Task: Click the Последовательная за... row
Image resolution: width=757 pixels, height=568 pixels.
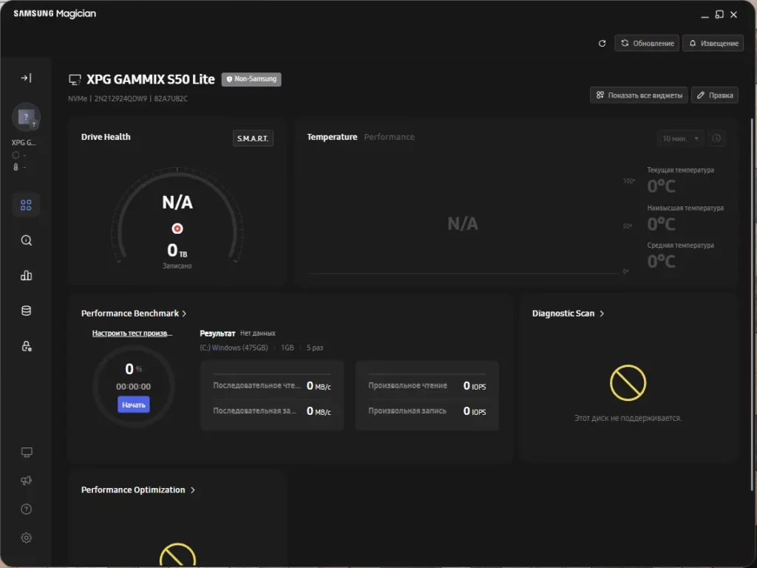Action: (x=272, y=411)
